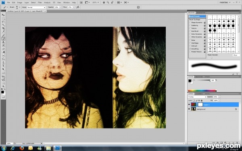Enable Texture checkbox
The height and width of the screenshot is (151, 242).
click(190, 28)
